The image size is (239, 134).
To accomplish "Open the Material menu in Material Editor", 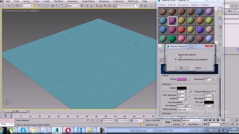I will click(x=172, y=5).
